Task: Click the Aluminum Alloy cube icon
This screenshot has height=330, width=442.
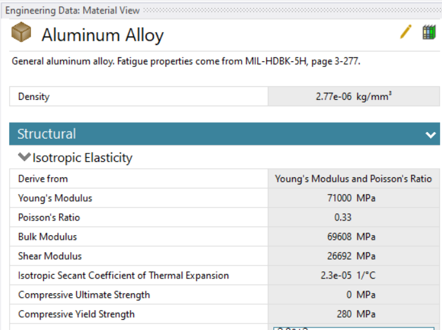Action: point(21,34)
